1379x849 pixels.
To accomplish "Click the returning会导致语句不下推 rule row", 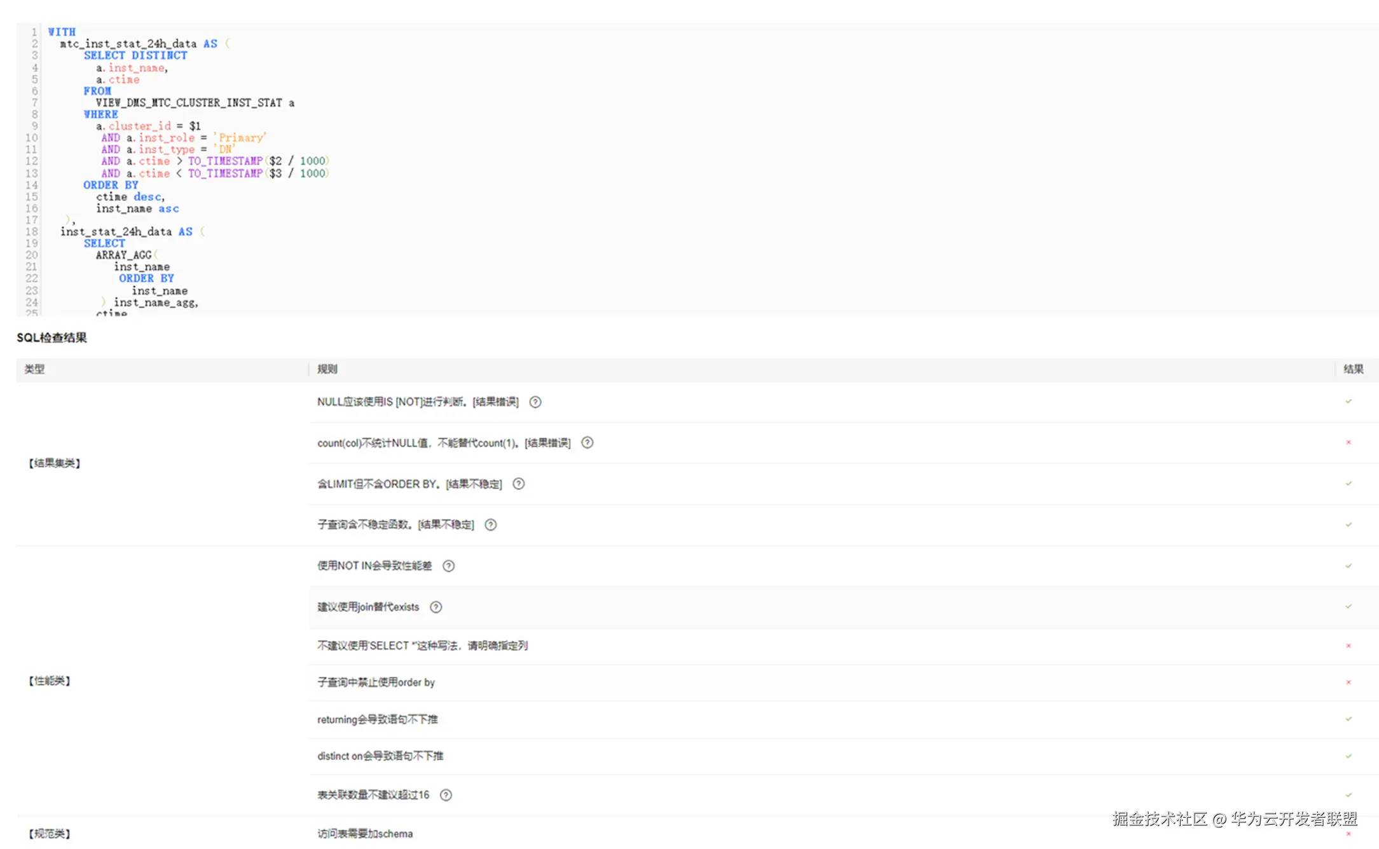I will tap(378, 720).
